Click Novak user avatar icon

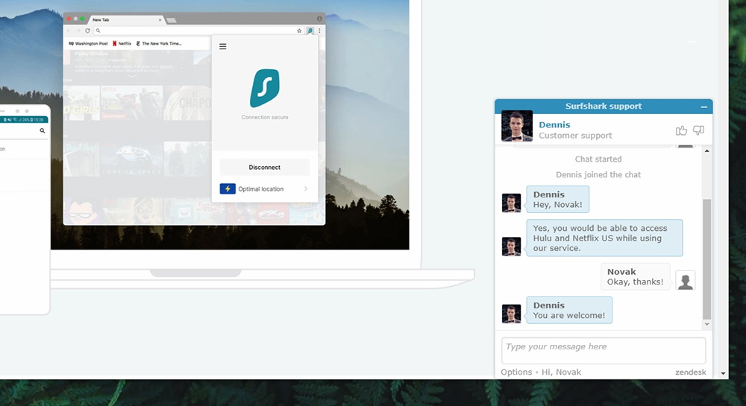[686, 281]
